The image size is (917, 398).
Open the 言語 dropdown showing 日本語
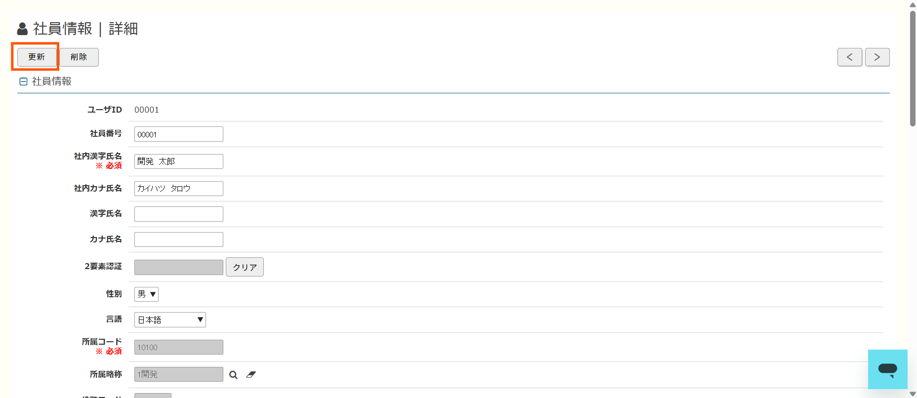(x=170, y=320)
